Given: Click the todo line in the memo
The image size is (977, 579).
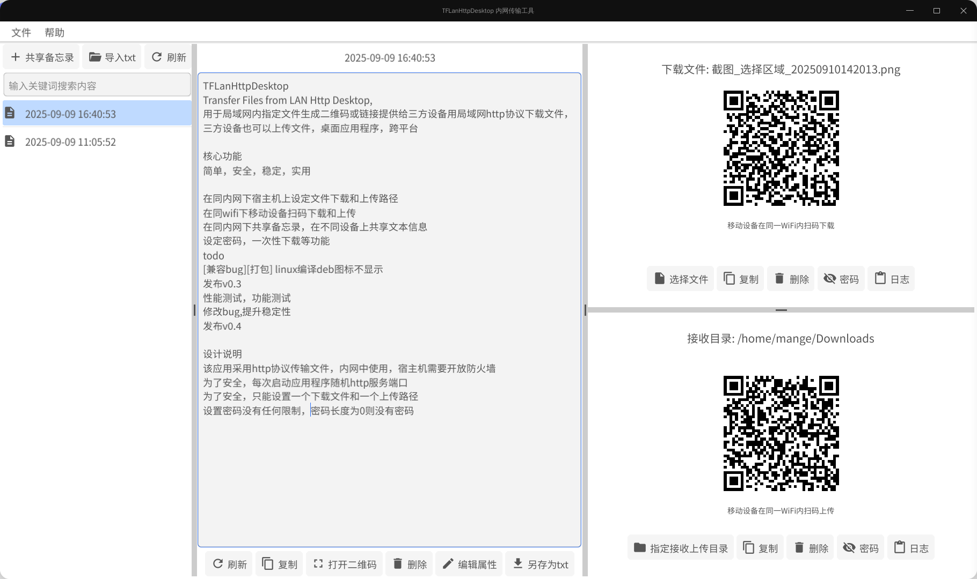Looking at the screenshot, I should (x=214, y=256).
